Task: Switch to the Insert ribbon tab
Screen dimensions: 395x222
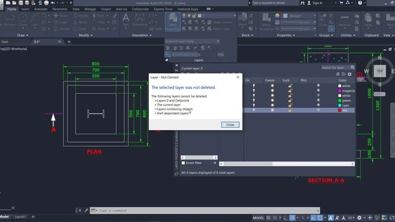Action: tap(25, 9)
